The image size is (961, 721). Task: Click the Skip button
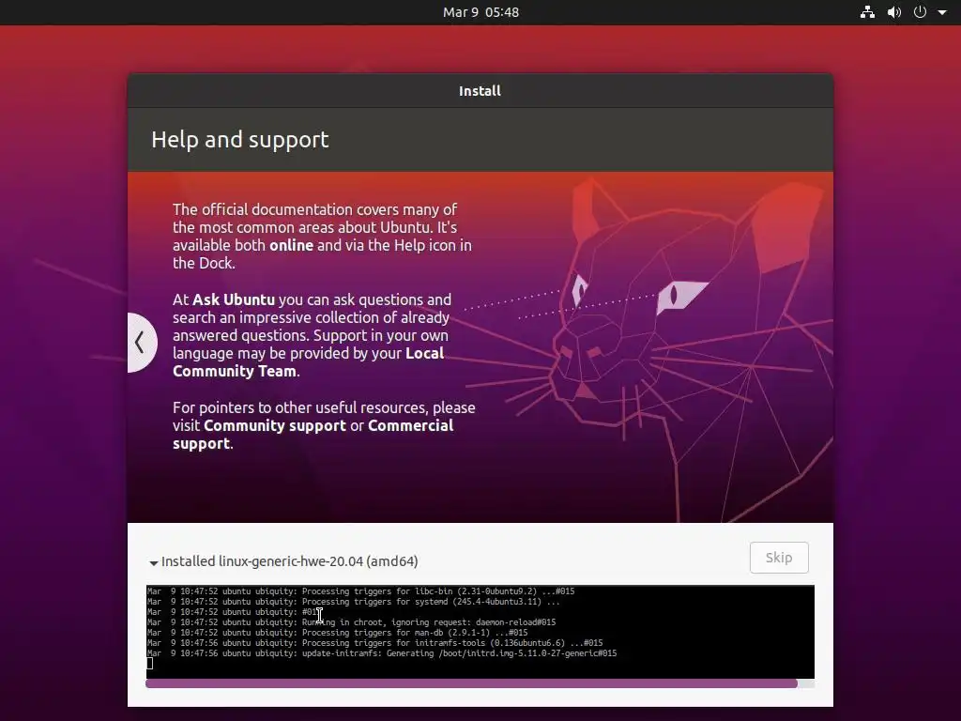point(779,558)
